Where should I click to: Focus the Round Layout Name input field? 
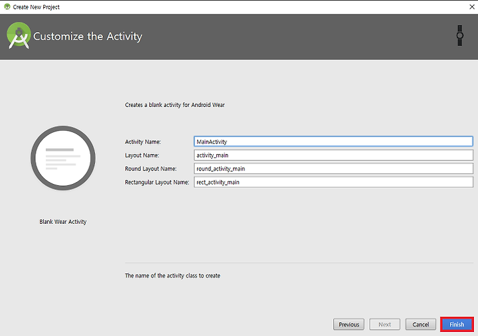[x=333, y=169]
